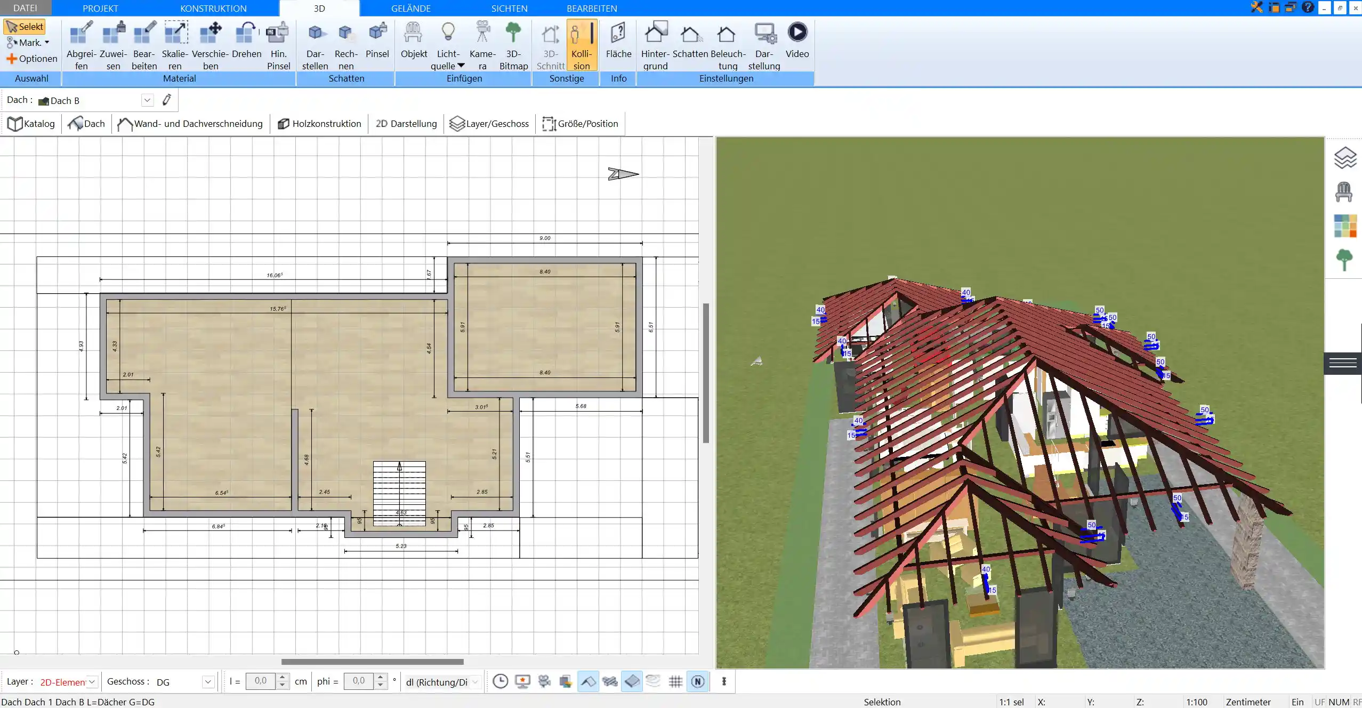This screenshot has width=1362, height=708.
Task: Toggle the terrain contour icon
Action: pyautogui.click(x=653, y=681)
